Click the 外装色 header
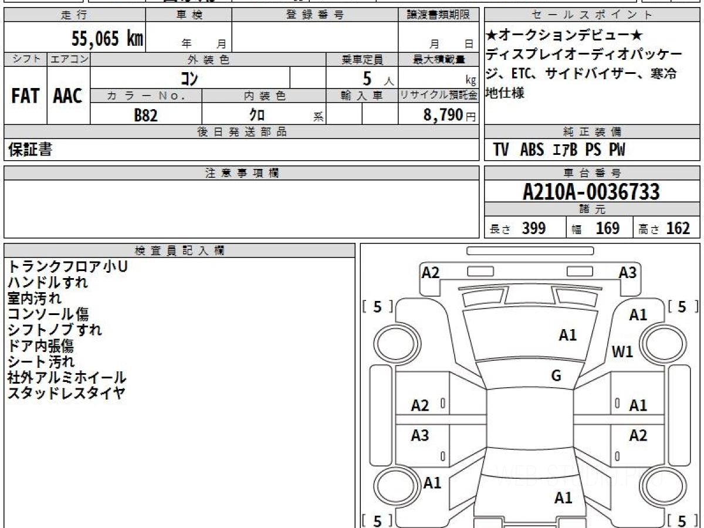704x528 pixels. (x=208, y=59)
